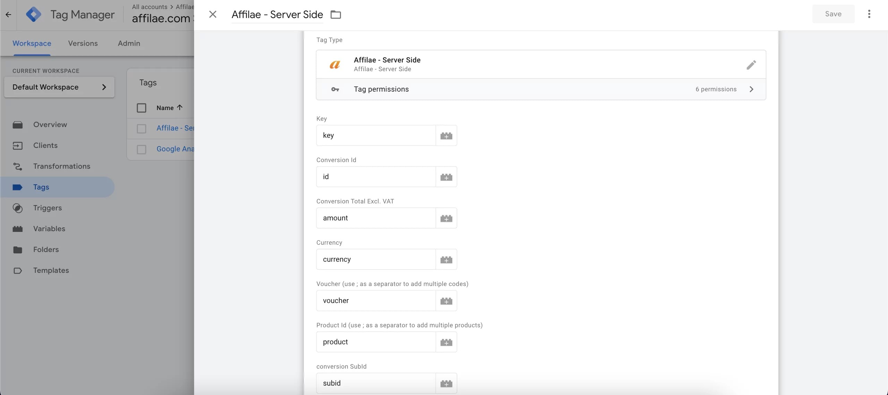Insert variable for Product Id field
The image size is (888, 395).
tap(446, 342)
